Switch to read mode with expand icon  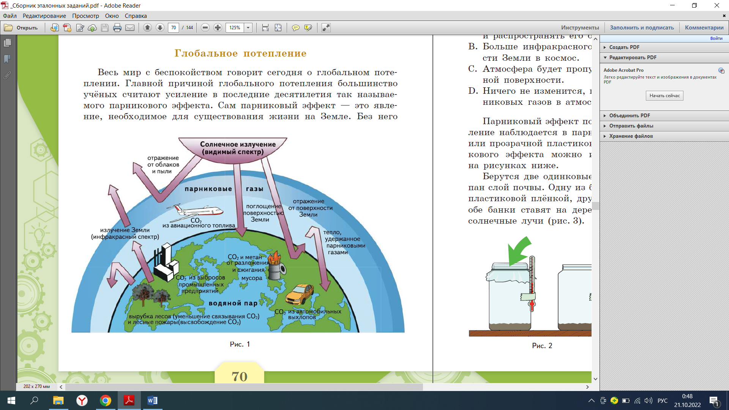click(x=326, y=28)
